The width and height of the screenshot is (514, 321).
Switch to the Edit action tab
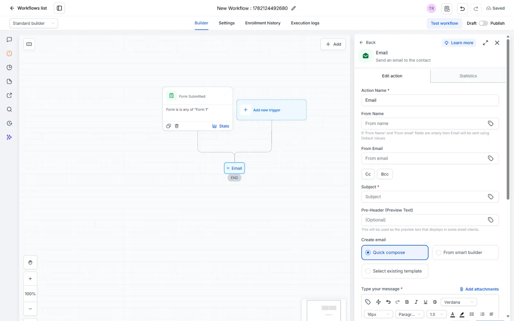[x=392, y=76]
